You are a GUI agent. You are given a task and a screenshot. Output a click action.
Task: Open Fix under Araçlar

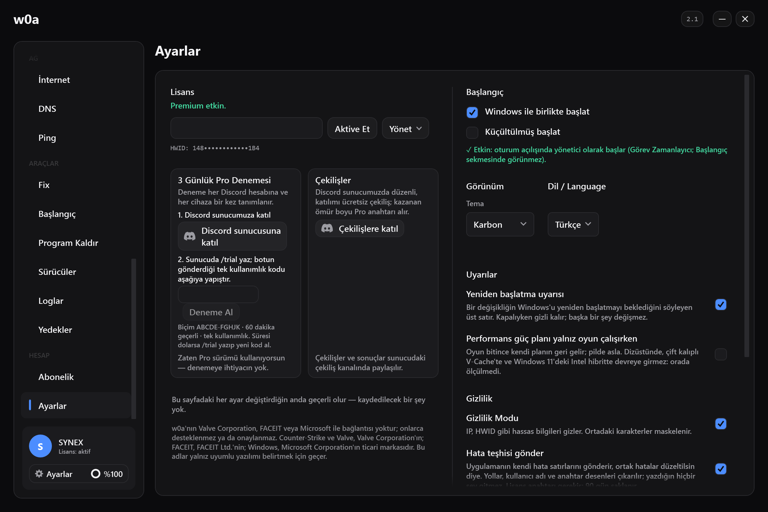pos(76,185)
